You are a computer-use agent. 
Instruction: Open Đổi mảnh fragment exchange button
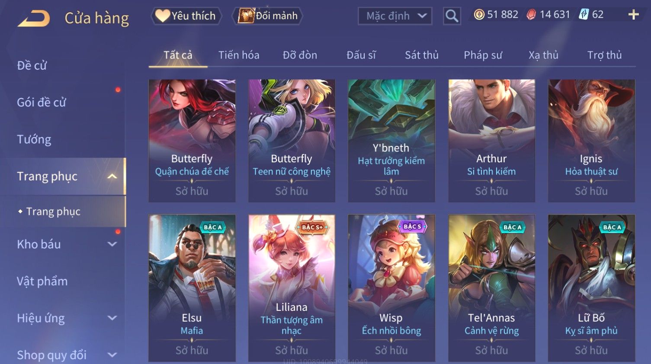click(x=267, y=16)
